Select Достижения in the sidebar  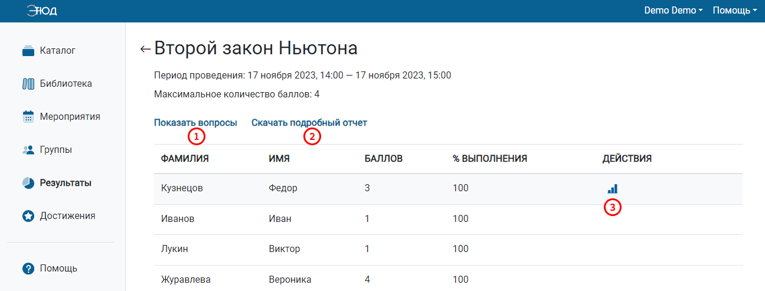[68, 216]
